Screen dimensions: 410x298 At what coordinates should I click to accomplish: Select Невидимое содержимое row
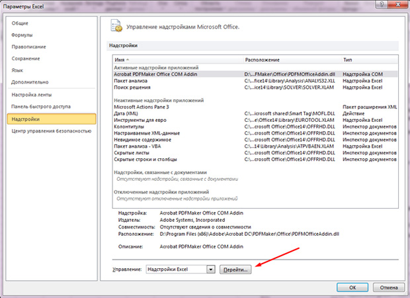(255, 140)
